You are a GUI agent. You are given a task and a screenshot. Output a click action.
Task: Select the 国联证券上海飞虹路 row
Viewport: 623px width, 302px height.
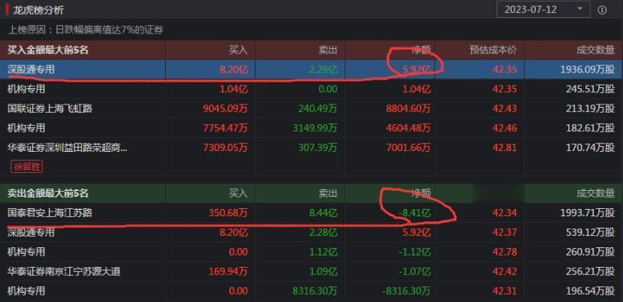pyautogui.click(x=312, y=108)
